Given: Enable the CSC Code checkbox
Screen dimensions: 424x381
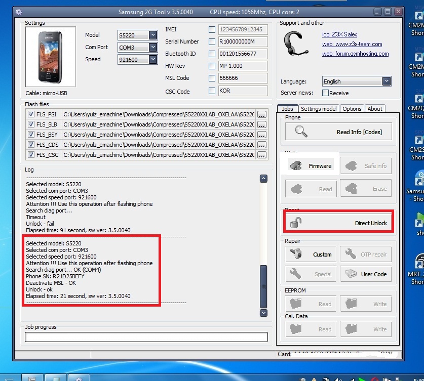Looking at the screenshot, I should pyautogui.click(x=212, y=91).
